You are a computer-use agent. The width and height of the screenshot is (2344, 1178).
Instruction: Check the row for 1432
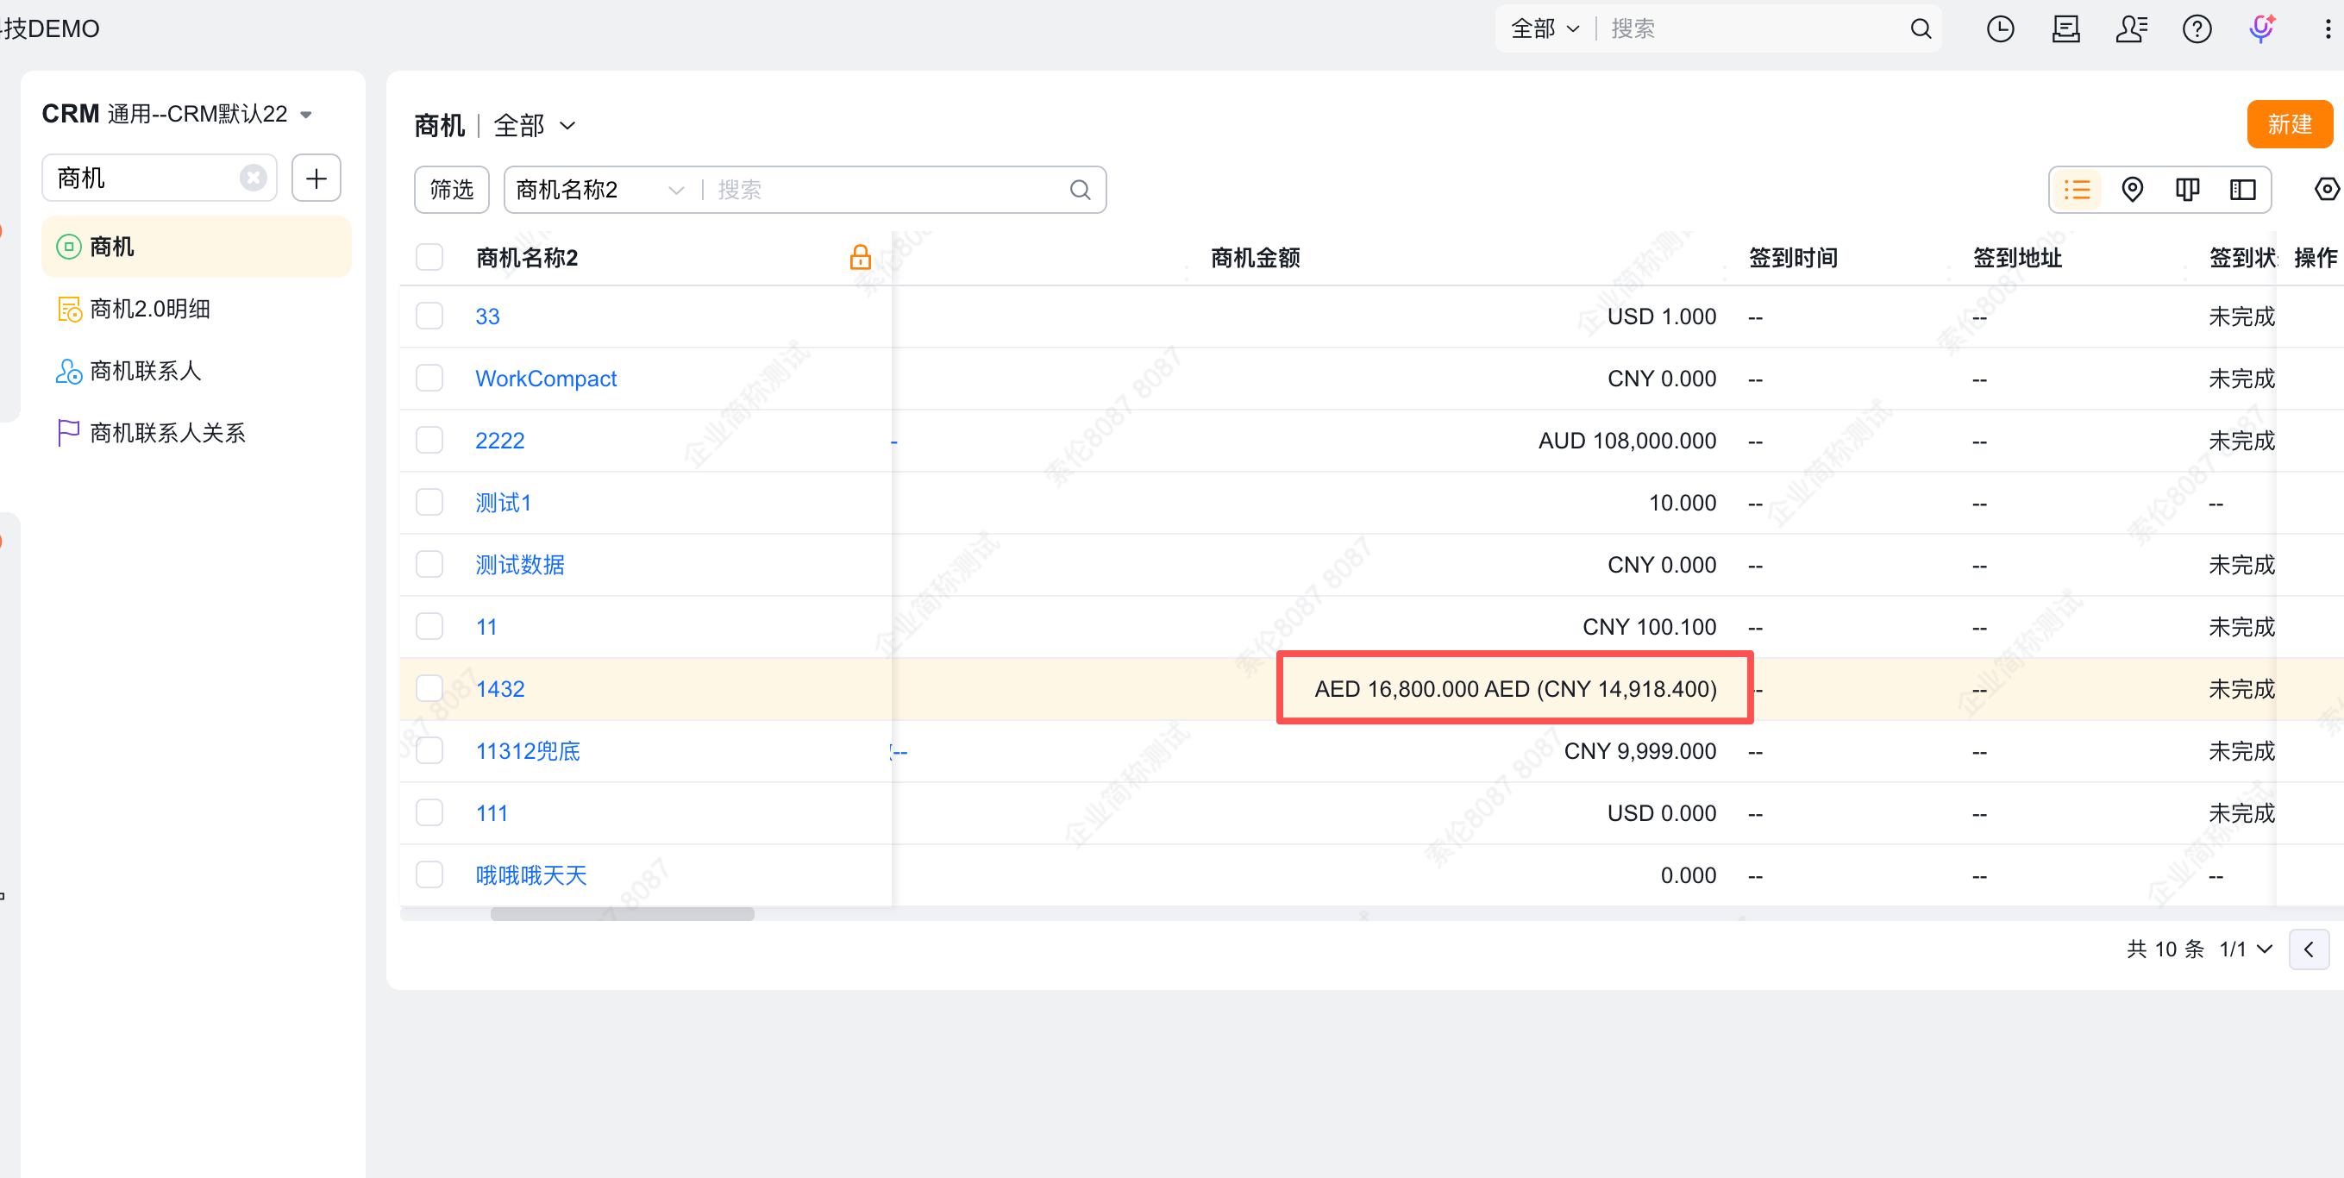pyautogui.click(x=429, y=689)
